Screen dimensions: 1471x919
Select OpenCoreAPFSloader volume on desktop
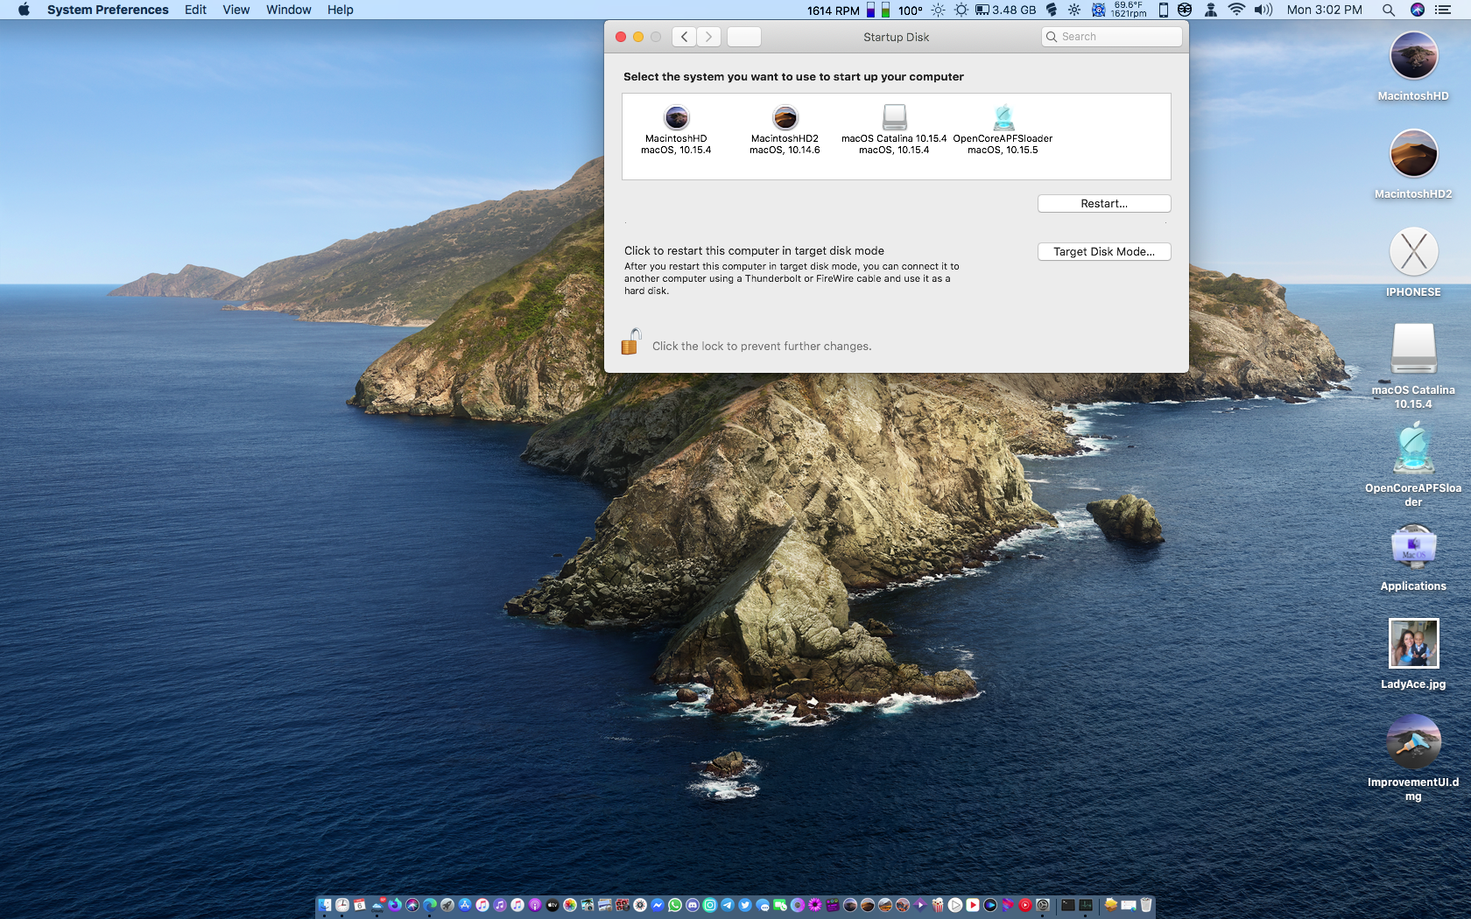coord(1413,464)
